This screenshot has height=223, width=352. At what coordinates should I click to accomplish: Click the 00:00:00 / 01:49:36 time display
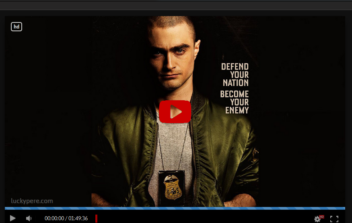click(66, 218)
